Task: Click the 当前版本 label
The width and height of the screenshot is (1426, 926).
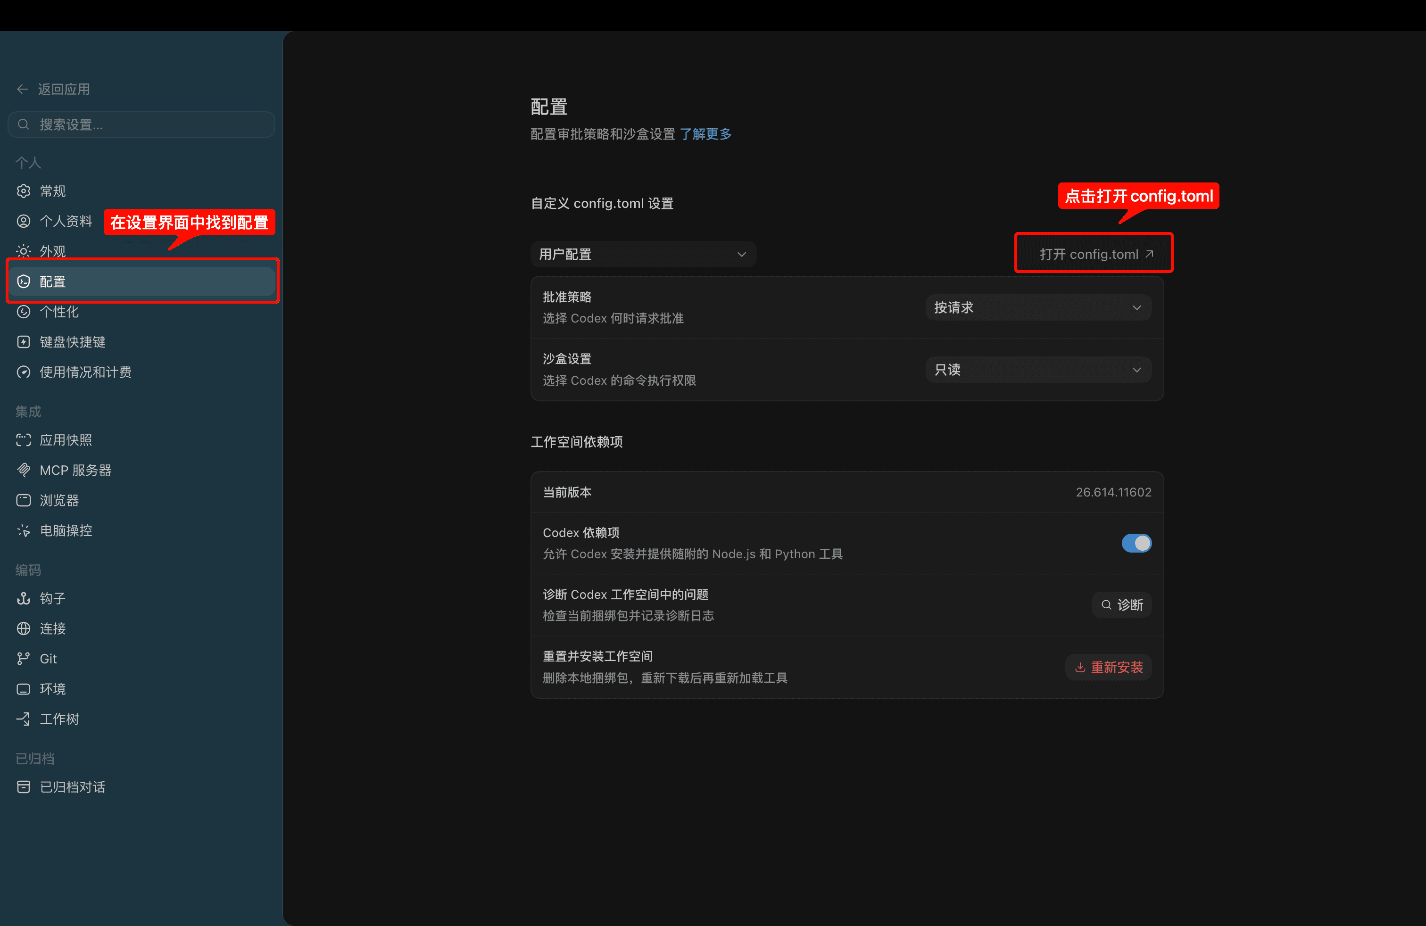Action: 567,492
